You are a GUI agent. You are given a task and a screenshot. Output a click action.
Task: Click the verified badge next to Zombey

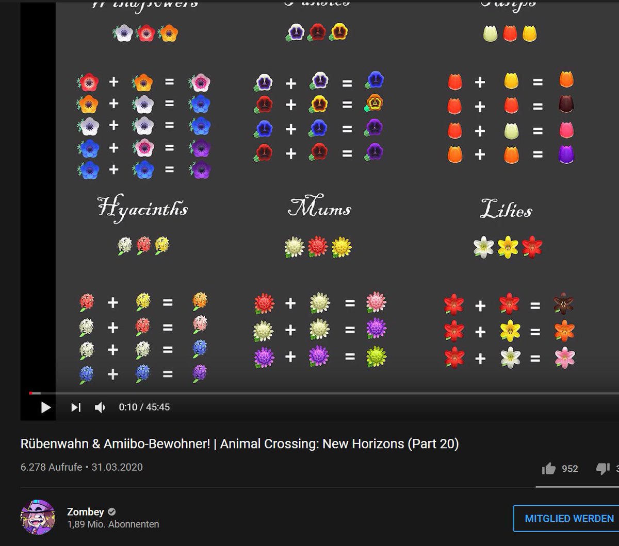click(x=112, y=512)
